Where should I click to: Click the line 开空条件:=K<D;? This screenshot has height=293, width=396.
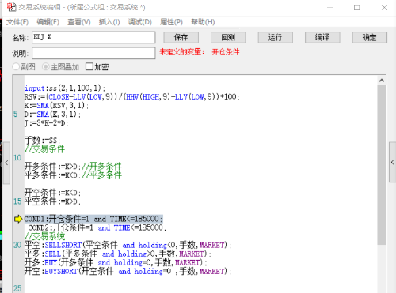point(52,193)
